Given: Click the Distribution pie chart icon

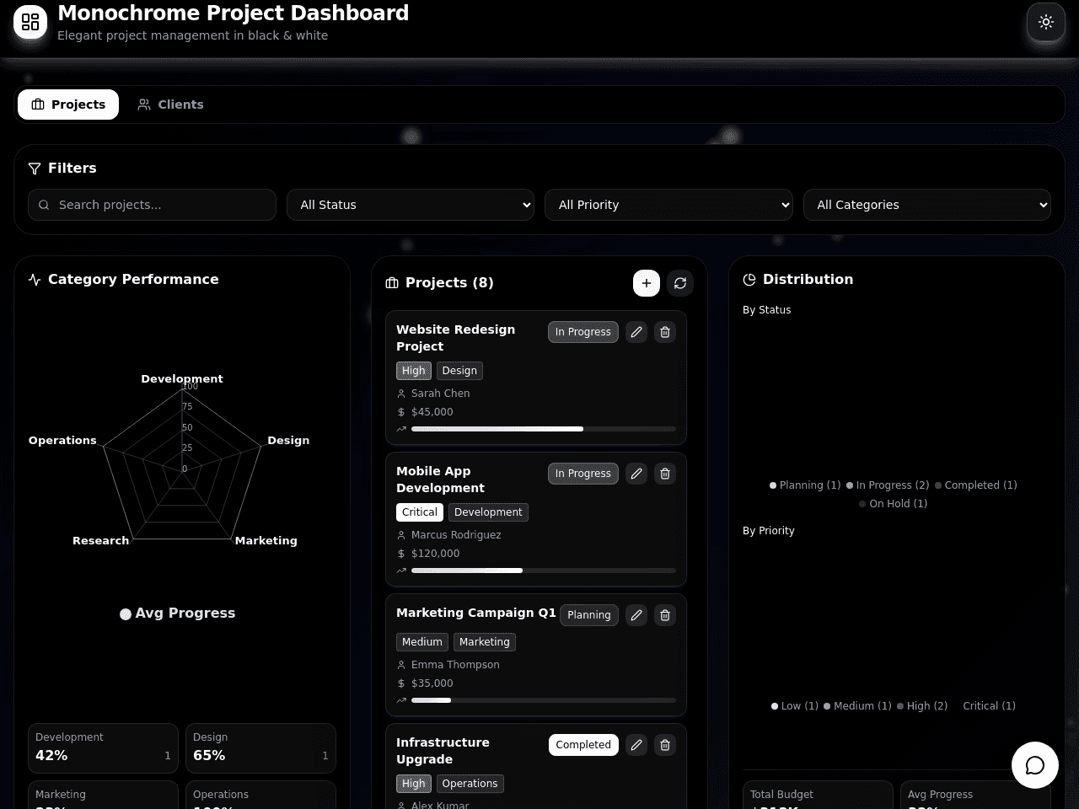Looking at the screenshot, I should pyautogui.click(x=749, y=280).
